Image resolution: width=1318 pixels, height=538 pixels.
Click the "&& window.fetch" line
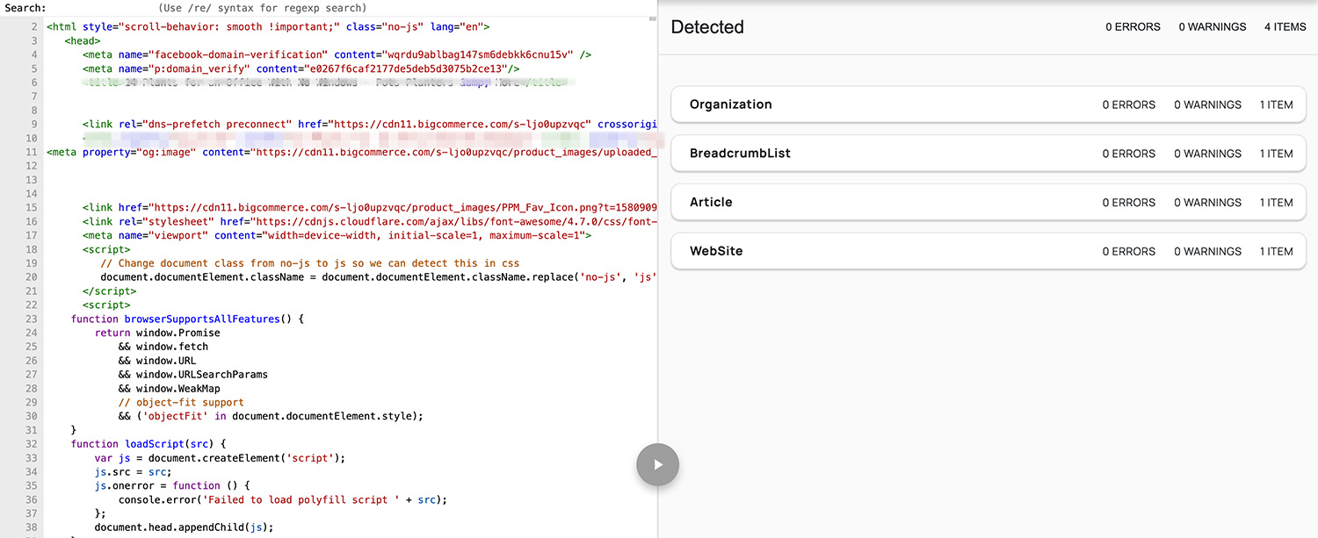(x=163, y=347)
